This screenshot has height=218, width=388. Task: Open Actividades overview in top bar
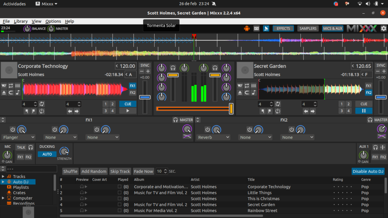pos(14,4)
